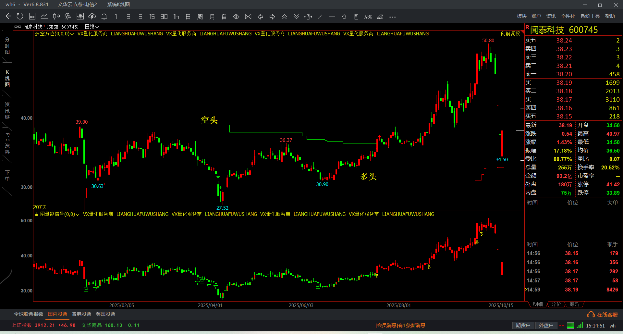Click the signal strength bars icon

pos(580,325)
